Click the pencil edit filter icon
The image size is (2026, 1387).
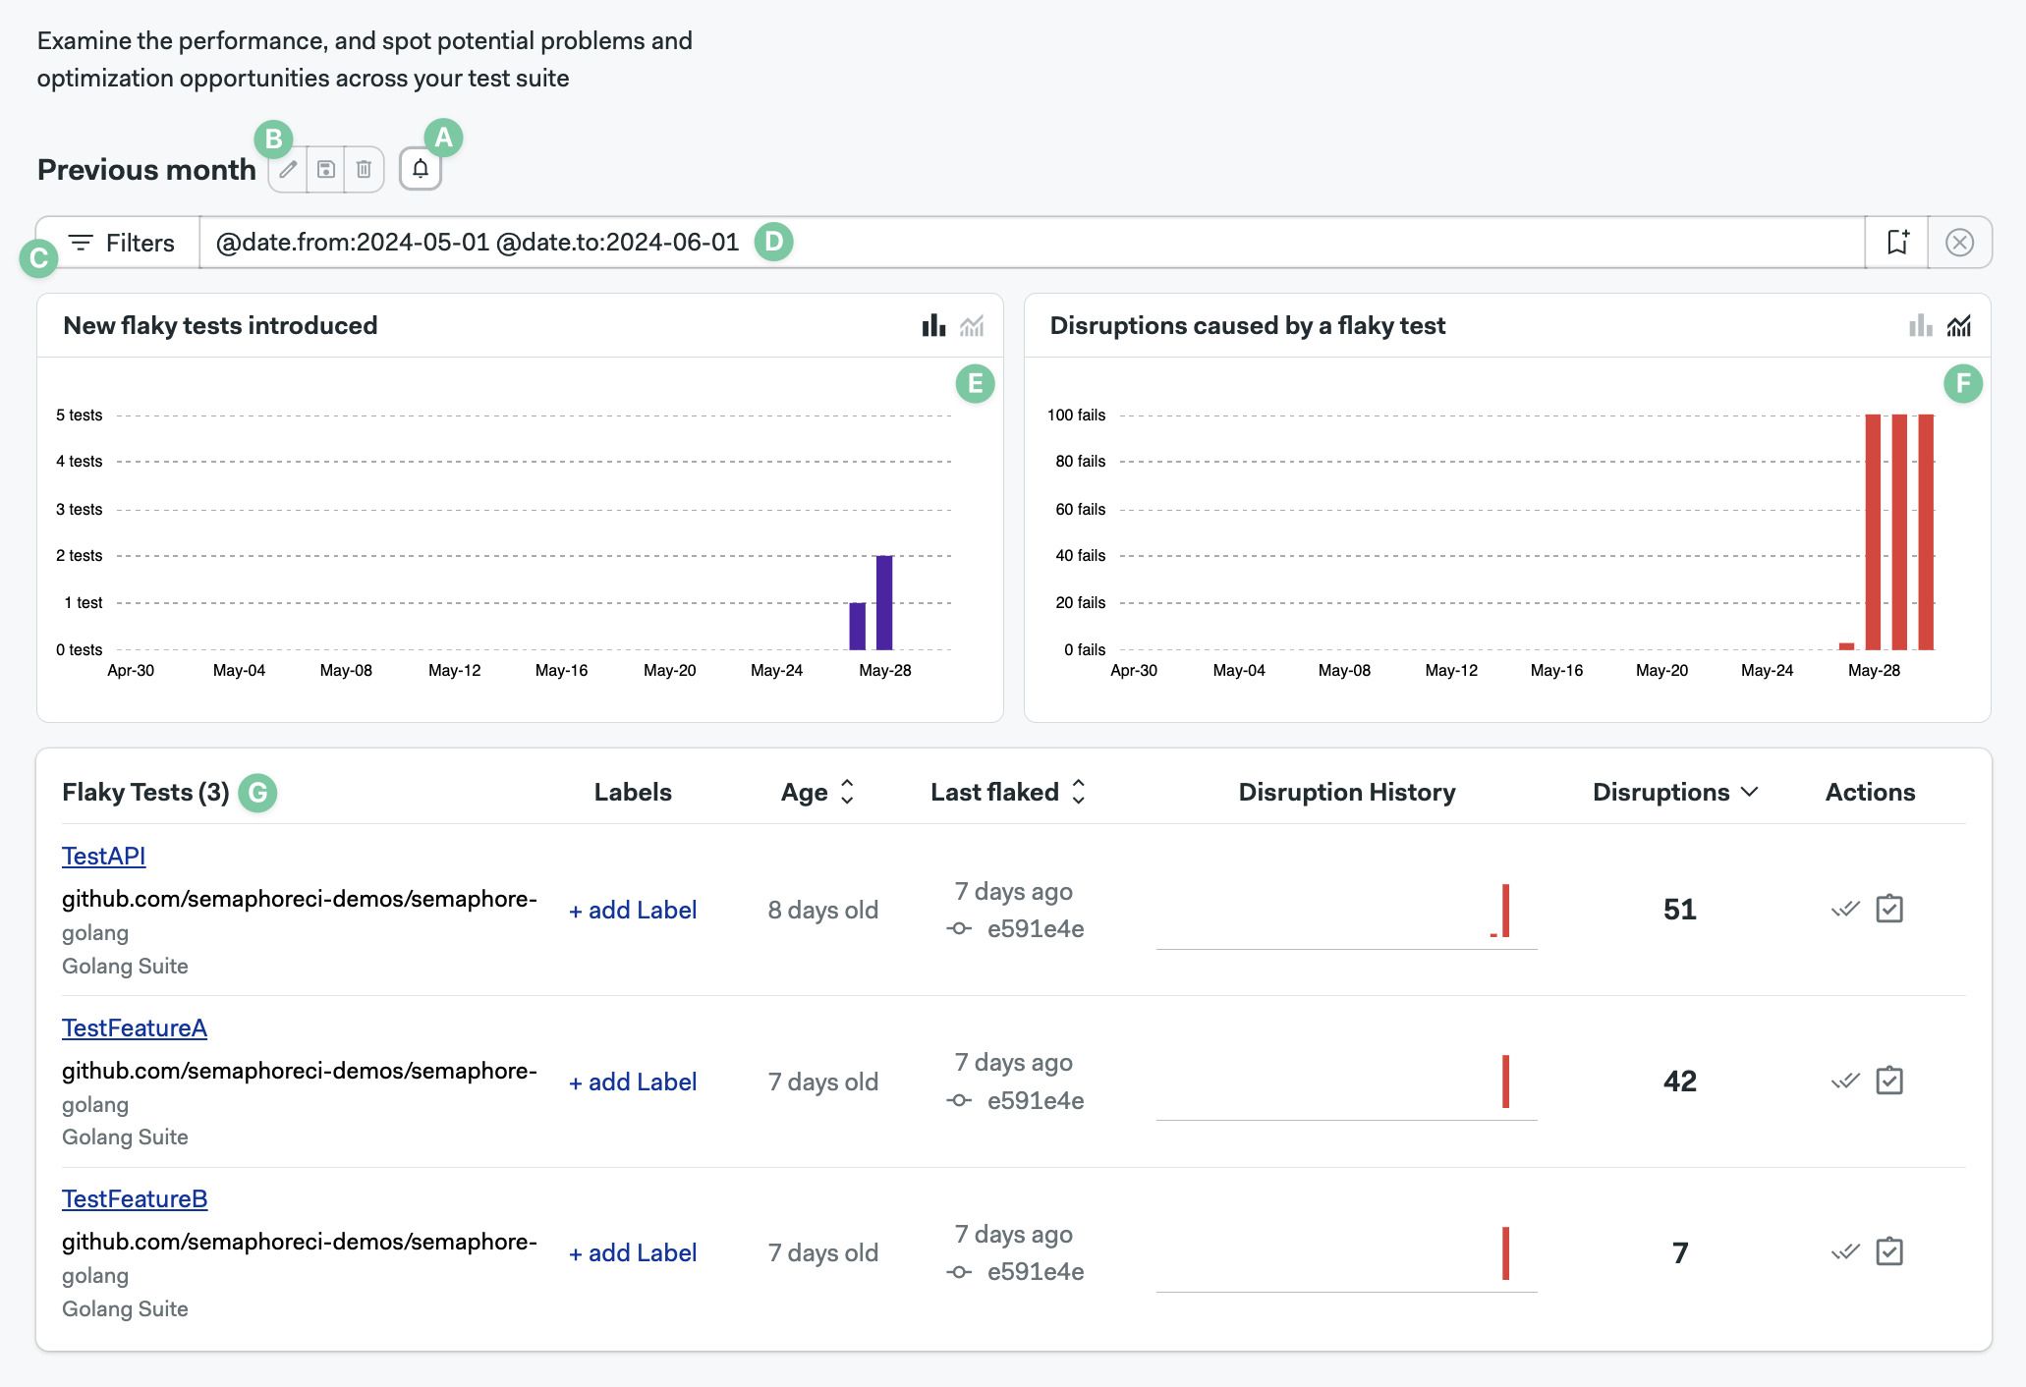[288, 169]
